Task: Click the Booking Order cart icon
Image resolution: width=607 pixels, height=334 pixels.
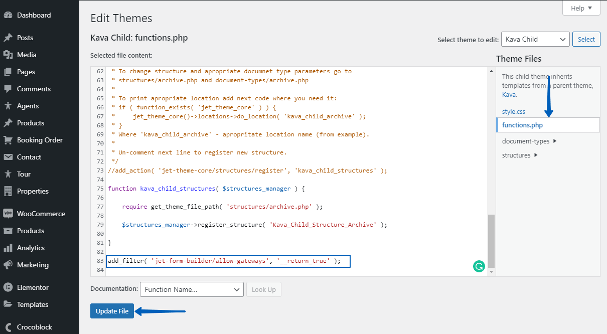Action: 8,140
